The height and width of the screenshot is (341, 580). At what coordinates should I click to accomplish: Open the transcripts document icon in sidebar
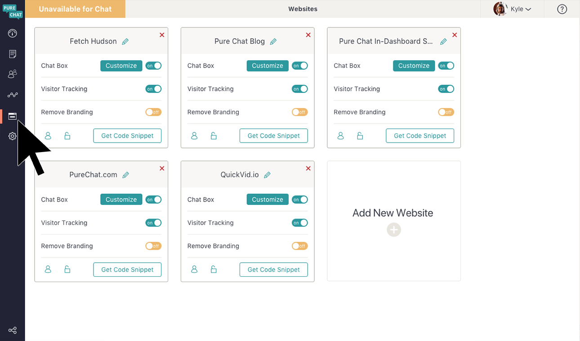(x=13, y=54)
